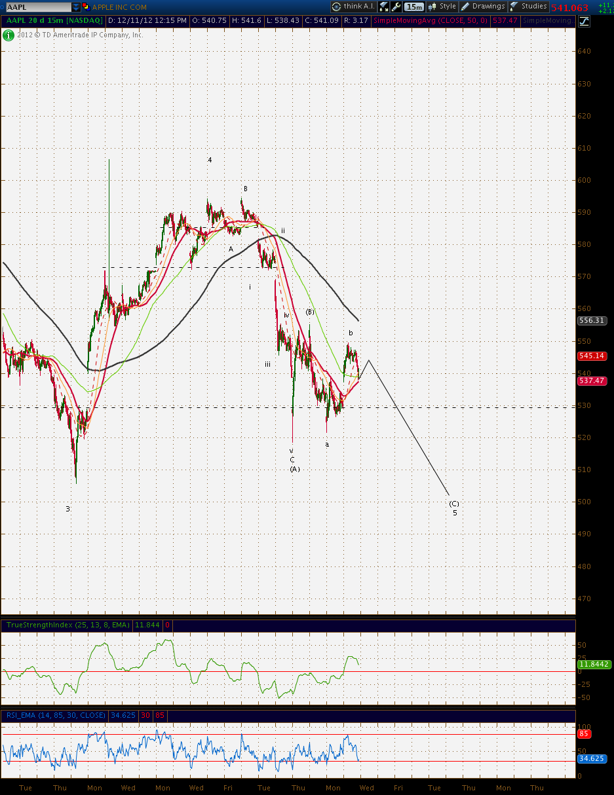Click the red 85 RSI level marker
The height and width of the screenshot is (795, 614).
pyautogui.click(x=585, y=734)
